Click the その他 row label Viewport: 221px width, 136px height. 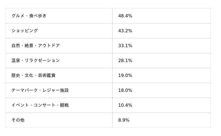(18, 120)
